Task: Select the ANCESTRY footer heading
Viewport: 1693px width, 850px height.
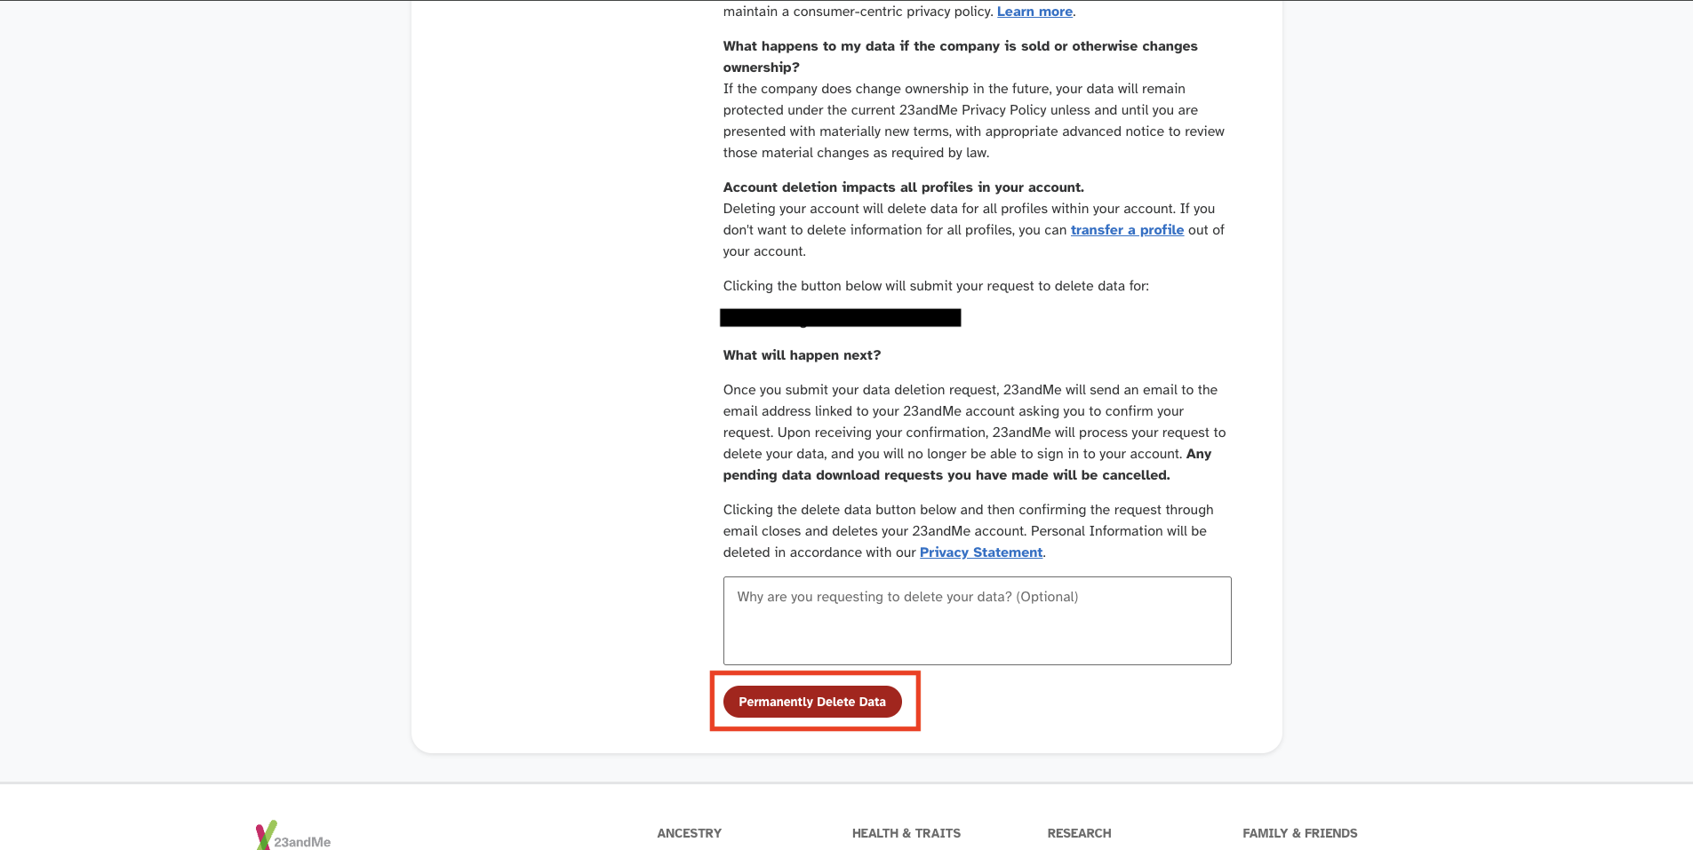Action: 690,833
